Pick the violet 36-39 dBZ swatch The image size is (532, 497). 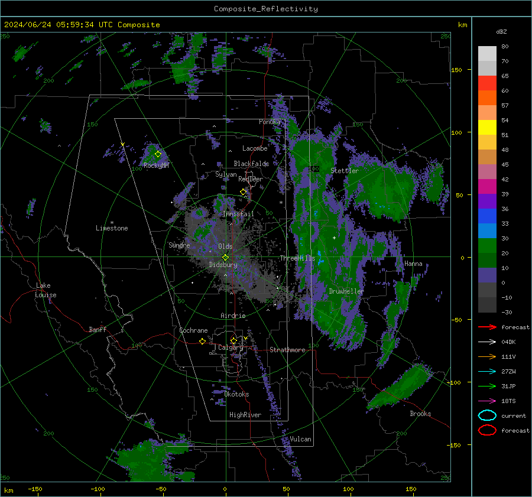click(x=487, y=202)
